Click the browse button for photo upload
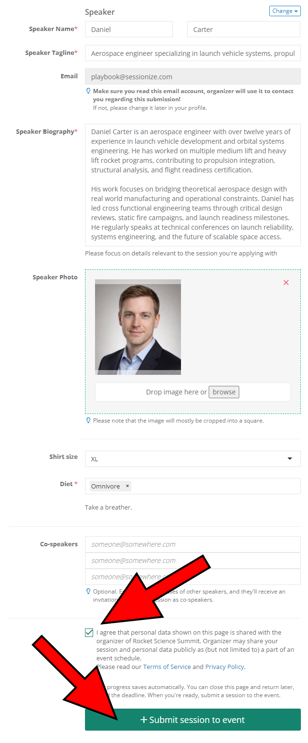Screen dimensions: 308x743 [224, 392]
